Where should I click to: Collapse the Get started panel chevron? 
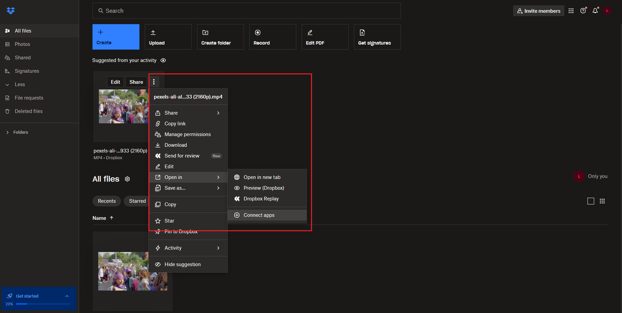coord(67,296)
